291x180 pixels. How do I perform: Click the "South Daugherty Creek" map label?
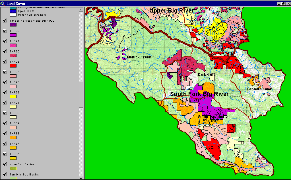(x=213, y=119)
